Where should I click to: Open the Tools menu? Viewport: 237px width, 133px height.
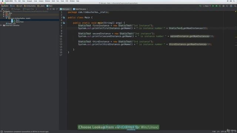click(62, 1)
